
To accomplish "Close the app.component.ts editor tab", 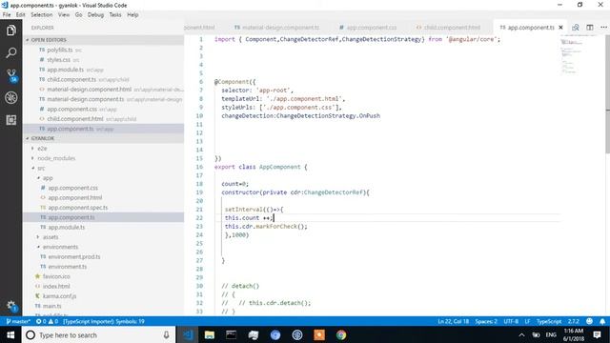I will (x=560, y=28).
